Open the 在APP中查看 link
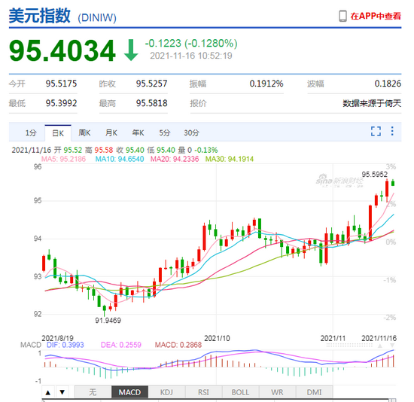The height and width of the screenshot is (402, 414). coord(376,16)
